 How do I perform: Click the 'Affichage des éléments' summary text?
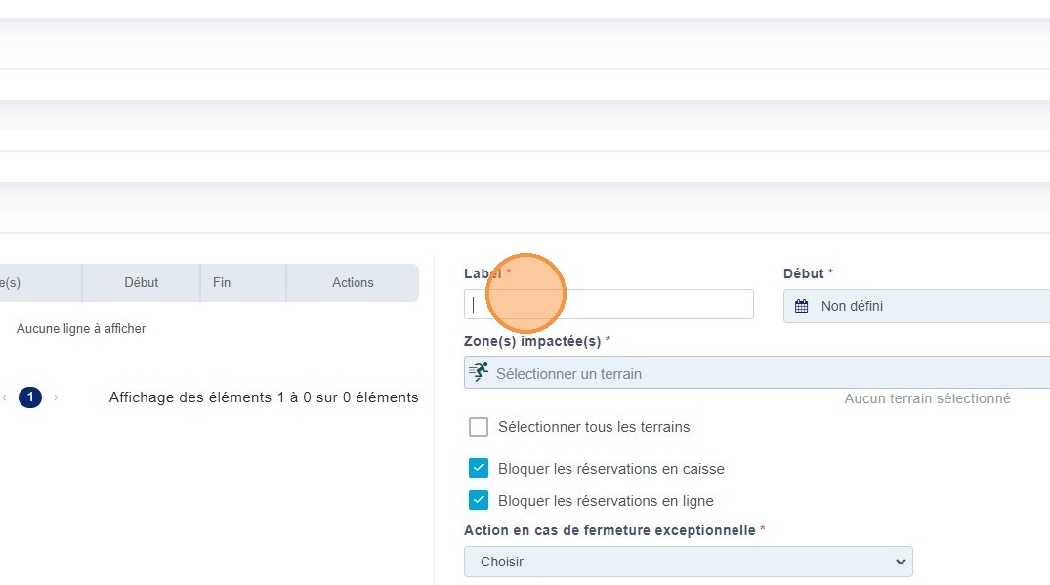pos(264,397)
